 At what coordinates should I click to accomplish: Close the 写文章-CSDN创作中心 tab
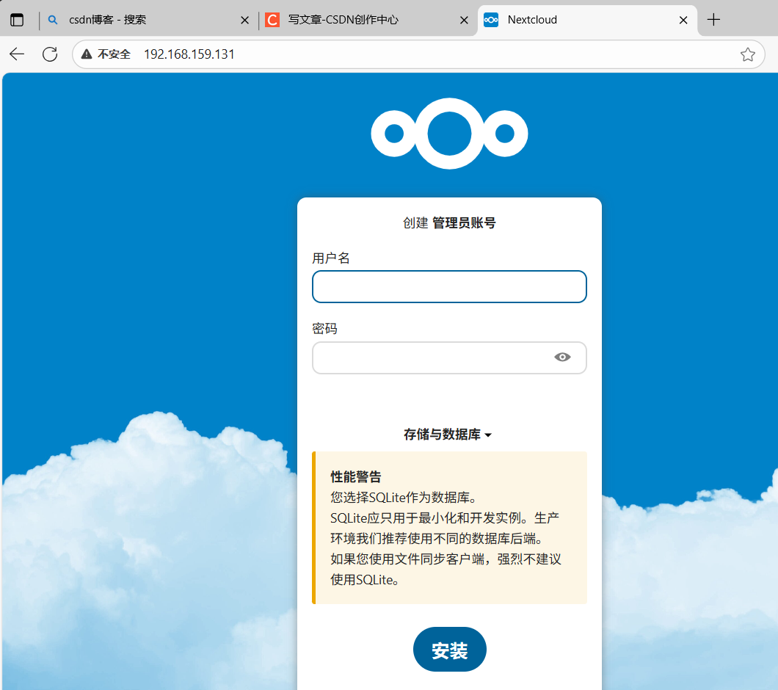[x=464, y=20]
